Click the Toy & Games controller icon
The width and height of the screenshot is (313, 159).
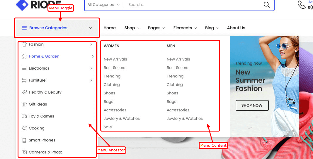tap(24, 116)
